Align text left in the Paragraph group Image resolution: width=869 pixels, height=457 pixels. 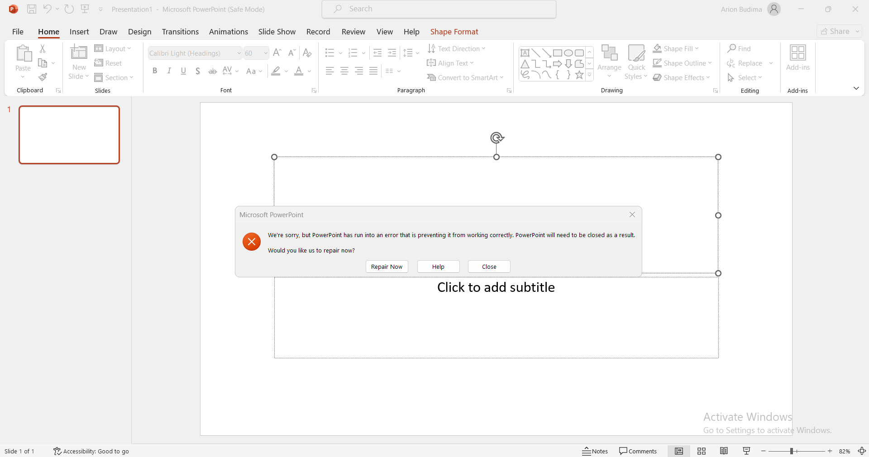pos(330,71)
